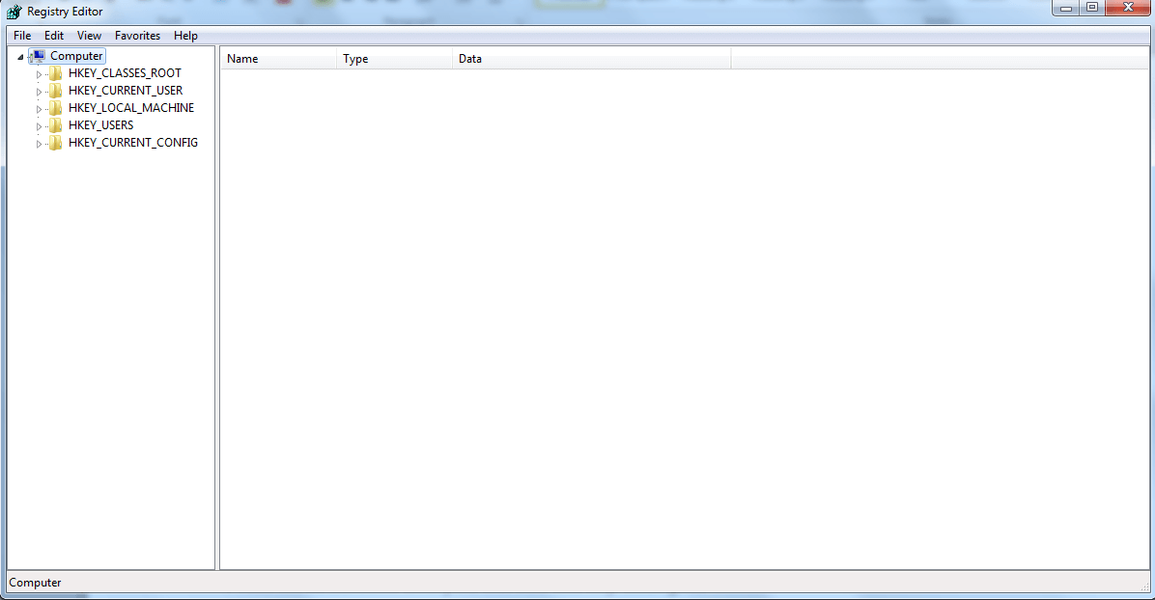Select HKEY_USERS label
The image size is (1155, 600).
100,125
